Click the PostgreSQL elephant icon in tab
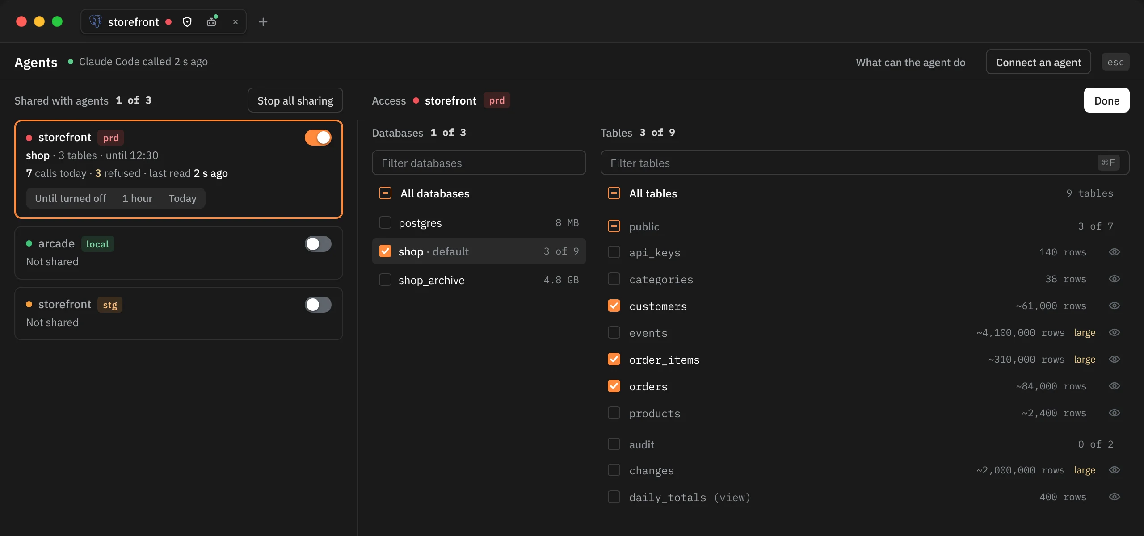Screen dimensions: 1144x536 tap(96, 21)
